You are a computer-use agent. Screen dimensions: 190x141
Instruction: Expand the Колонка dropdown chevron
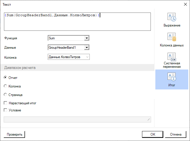click(87, 57)
